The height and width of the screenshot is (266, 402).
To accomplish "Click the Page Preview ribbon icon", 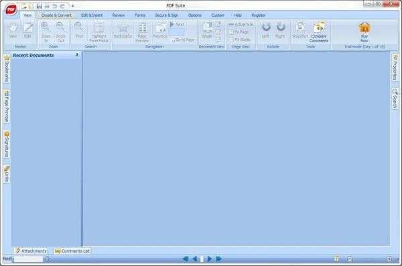I will click(x=142, y=32).
